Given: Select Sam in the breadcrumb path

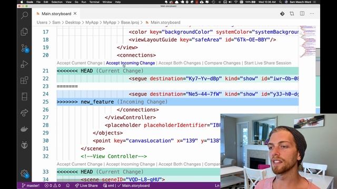Looking at the screenshot, I should 56,22.
